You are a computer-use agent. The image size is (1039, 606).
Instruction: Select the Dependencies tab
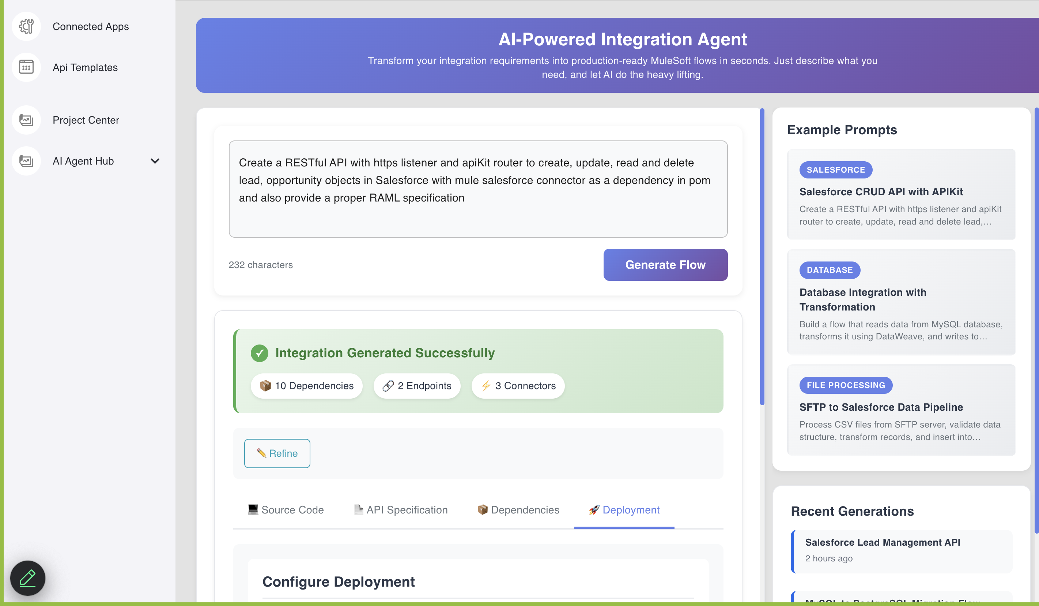click(x=518, y=510)
